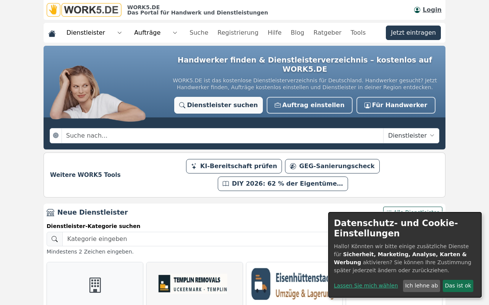Click Alle Dienstleister button

pos(413,210)
